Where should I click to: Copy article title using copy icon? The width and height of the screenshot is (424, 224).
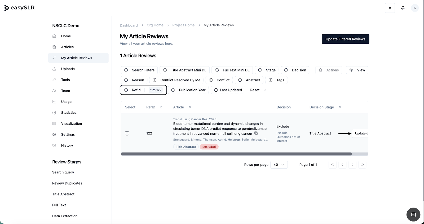point(256,133)
